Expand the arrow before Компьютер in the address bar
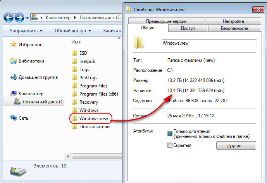 (x=41, y=17)
